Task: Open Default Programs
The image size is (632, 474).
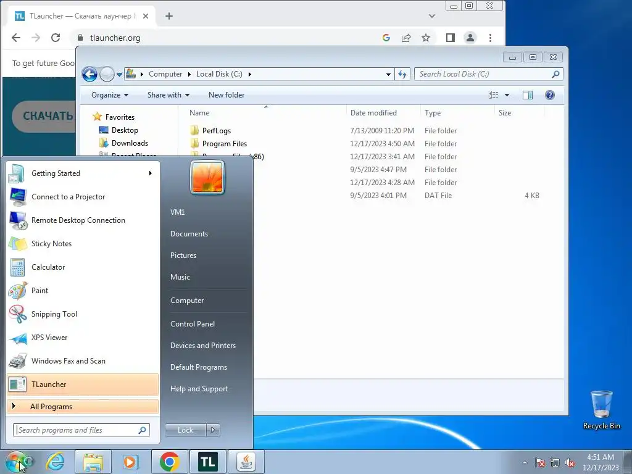Action: point(198,367)
